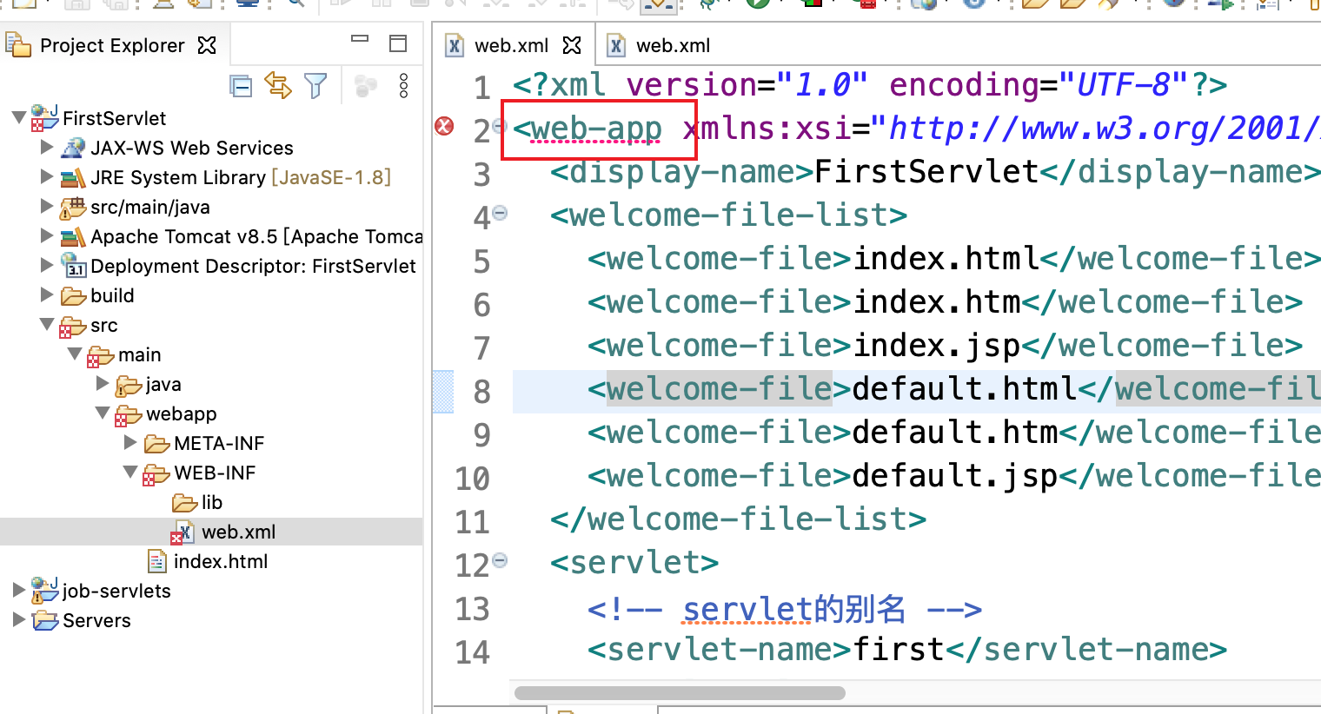Click src/main/java package folder icon
This screenshot has height=714, width=1321.
pyautogui.click(x=73, y=208)
